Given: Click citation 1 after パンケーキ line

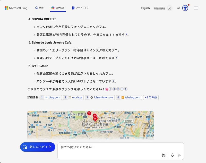Looking at the screenshot, I should (113, 81).
